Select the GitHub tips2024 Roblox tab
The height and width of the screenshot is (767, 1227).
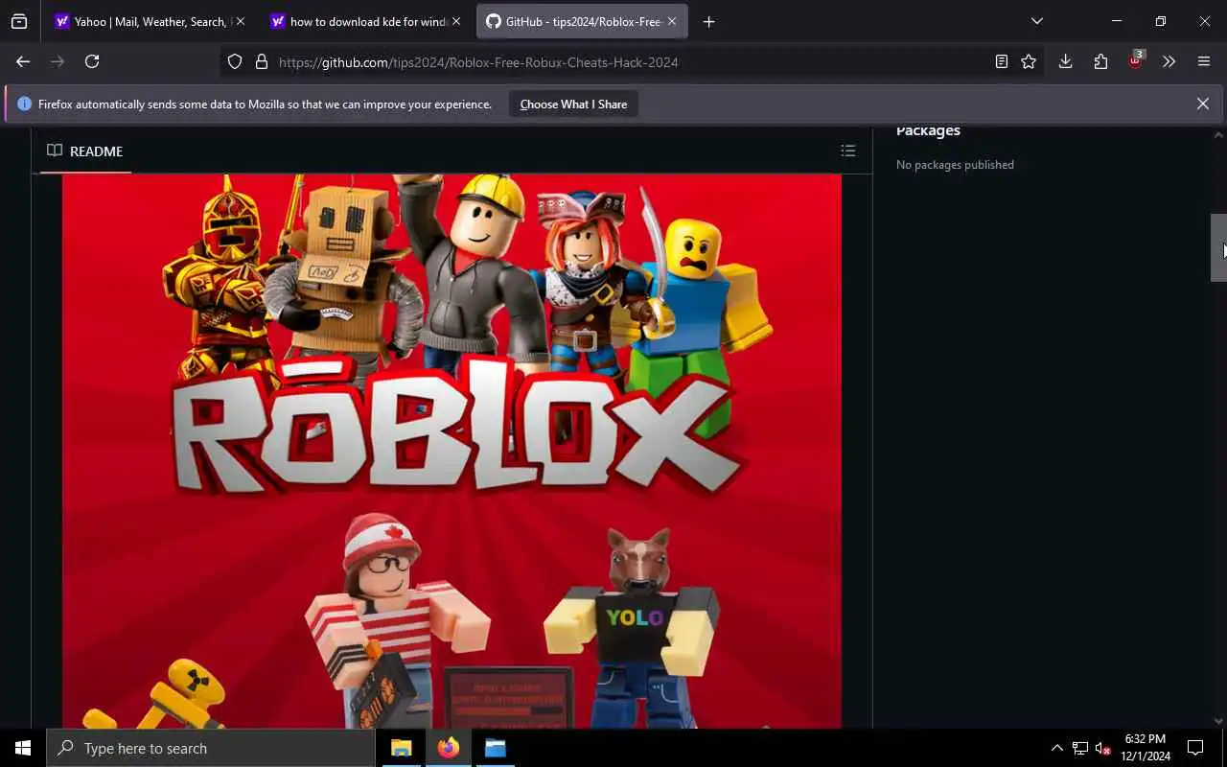tap(583, 21)
